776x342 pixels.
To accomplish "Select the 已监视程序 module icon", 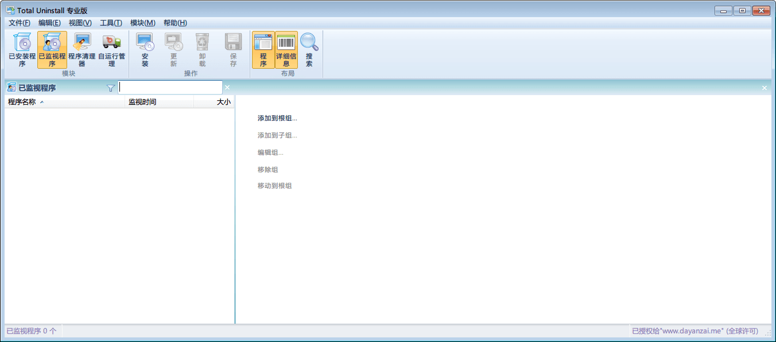I will 52,50.
